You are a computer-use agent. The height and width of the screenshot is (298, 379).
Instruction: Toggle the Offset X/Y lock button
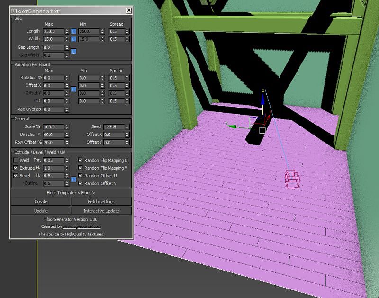(x=73, y=90)
